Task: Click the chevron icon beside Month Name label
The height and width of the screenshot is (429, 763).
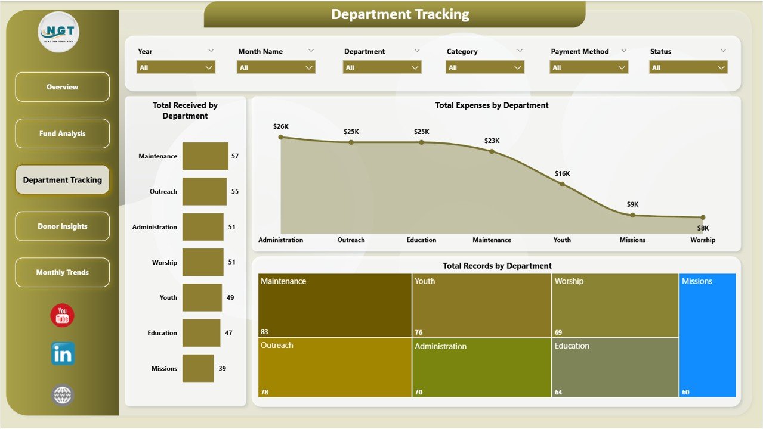Action: [x=311, y=51]
